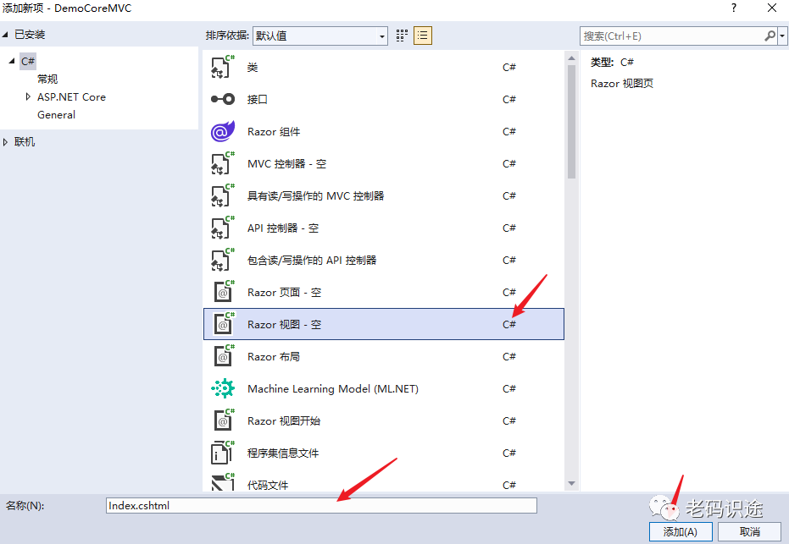
Task: Click the API 控制器 - 空 text
Action: tap(283, 228)
